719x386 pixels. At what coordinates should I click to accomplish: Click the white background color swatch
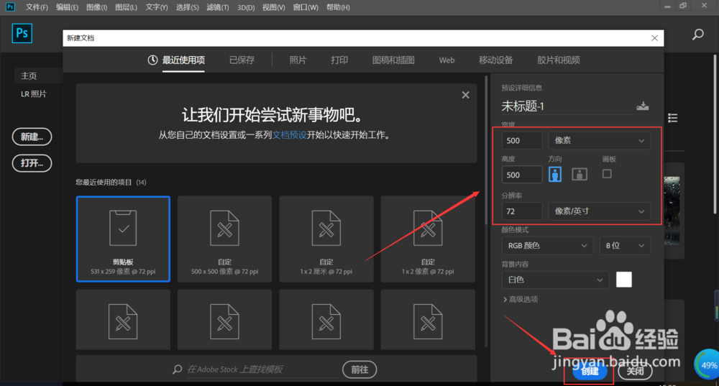click(624, 280)
